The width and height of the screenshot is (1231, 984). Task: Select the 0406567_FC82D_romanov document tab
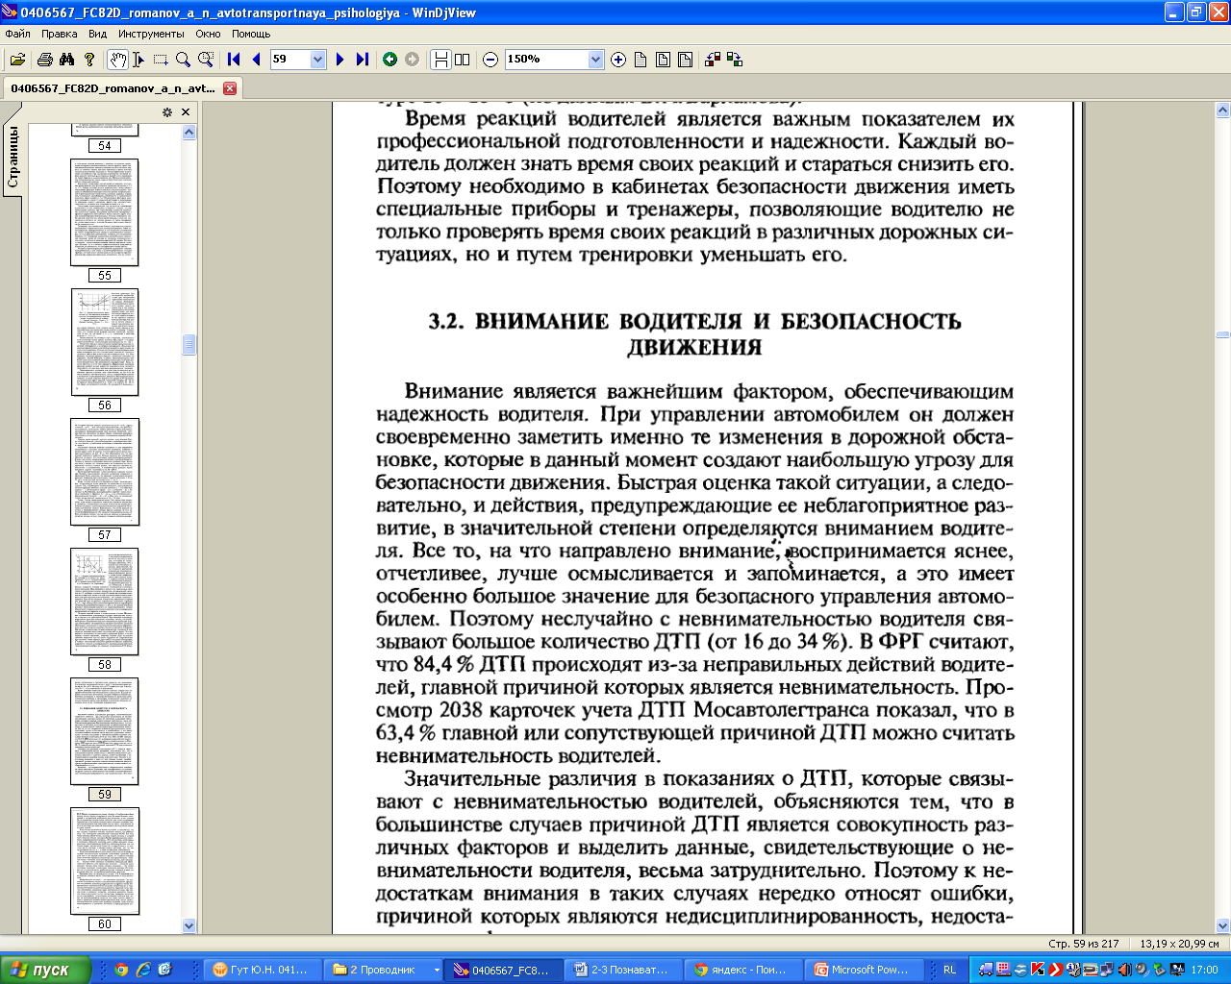pos(113,88)
